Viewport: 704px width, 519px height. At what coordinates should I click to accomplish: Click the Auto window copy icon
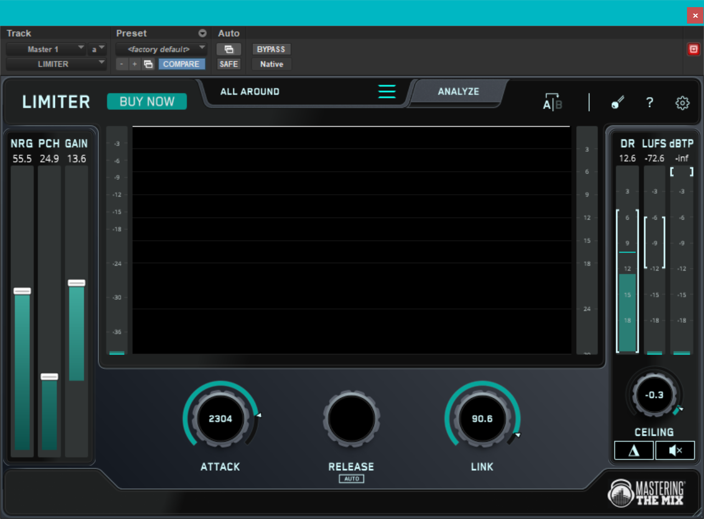coord(229,49)
